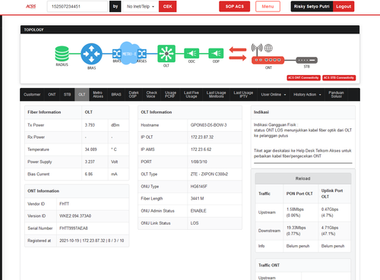The height and width of the screenshot is (280, 380).
Task: Select the BRAS router icon in topology
Action: point(91,54)
